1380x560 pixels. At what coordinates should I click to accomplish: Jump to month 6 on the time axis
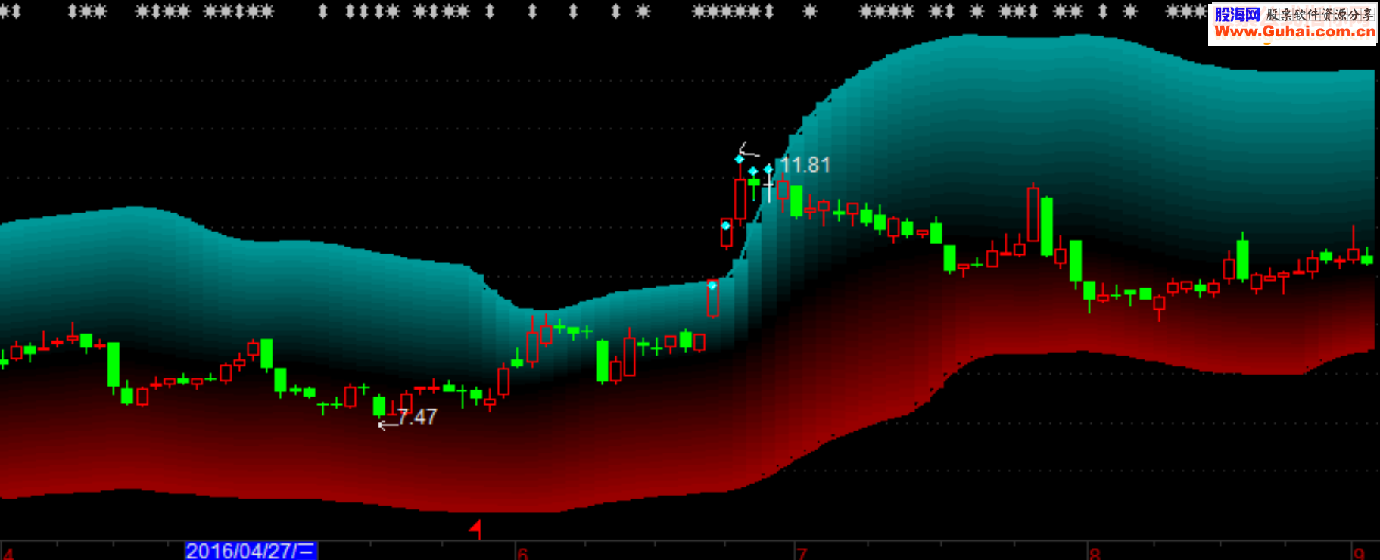522,553
